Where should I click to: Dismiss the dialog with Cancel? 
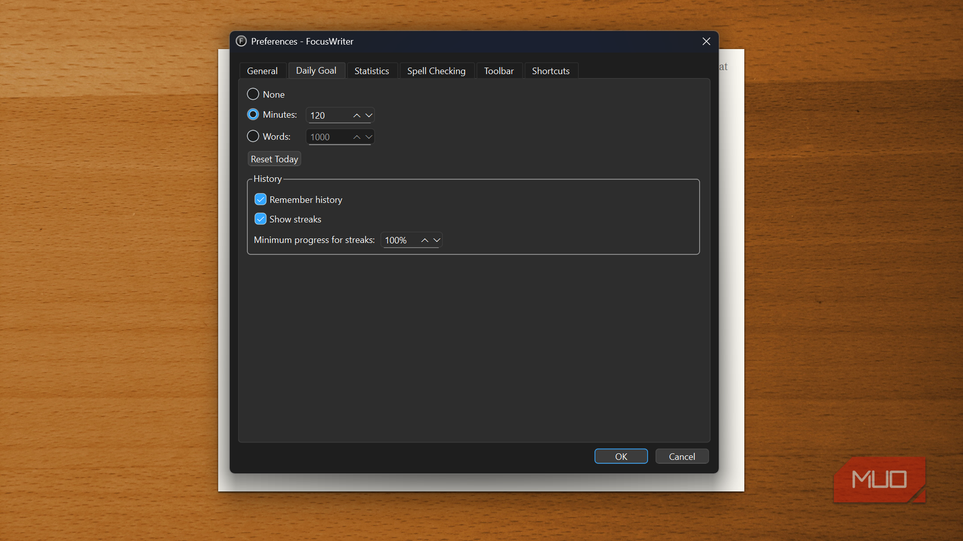[682, 456]
